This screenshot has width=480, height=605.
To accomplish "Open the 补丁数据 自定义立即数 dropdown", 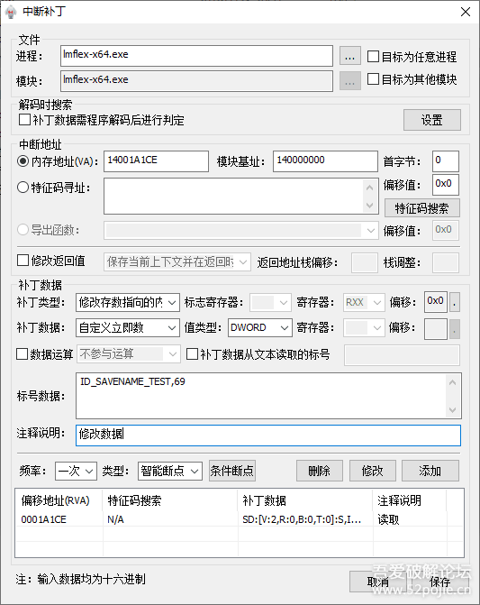I will (128, 328).
